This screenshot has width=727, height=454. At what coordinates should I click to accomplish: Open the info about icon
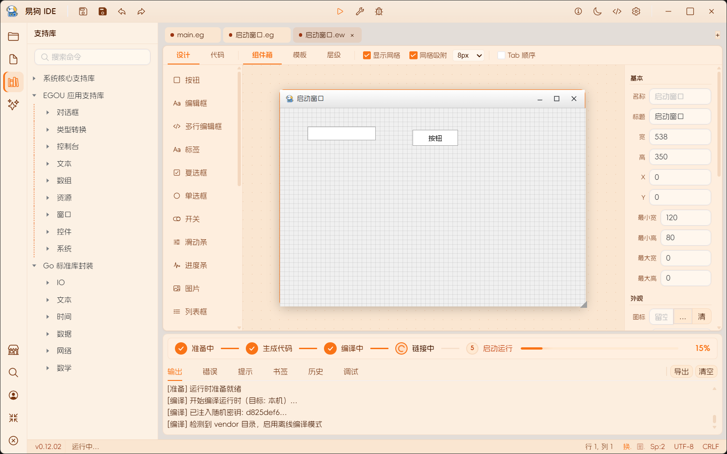click(x=578, y=11)
